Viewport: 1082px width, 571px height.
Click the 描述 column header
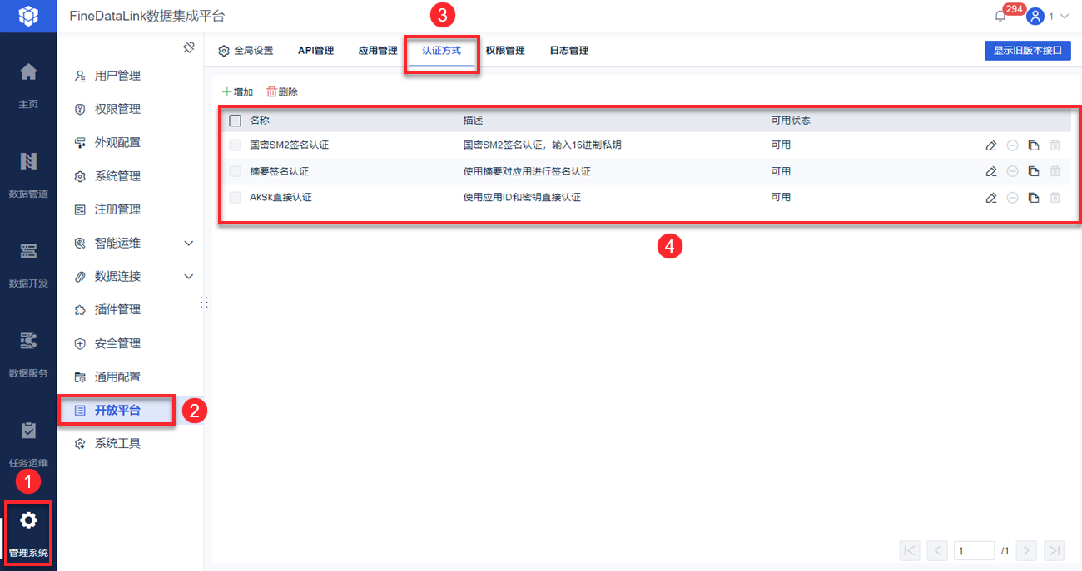point(473,121)
